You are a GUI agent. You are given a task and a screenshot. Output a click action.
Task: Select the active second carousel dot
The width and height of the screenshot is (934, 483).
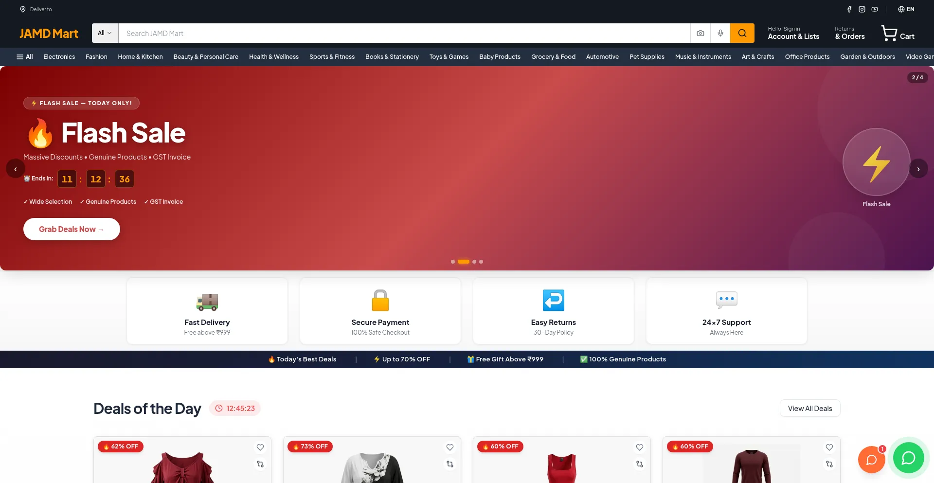pos(464,262)
